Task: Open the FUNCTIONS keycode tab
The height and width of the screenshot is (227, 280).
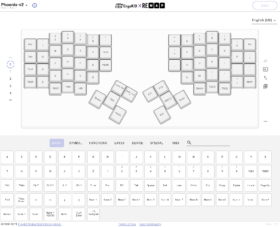Action: click(x=98, y=143)
